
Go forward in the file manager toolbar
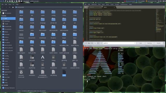point(6,7)
